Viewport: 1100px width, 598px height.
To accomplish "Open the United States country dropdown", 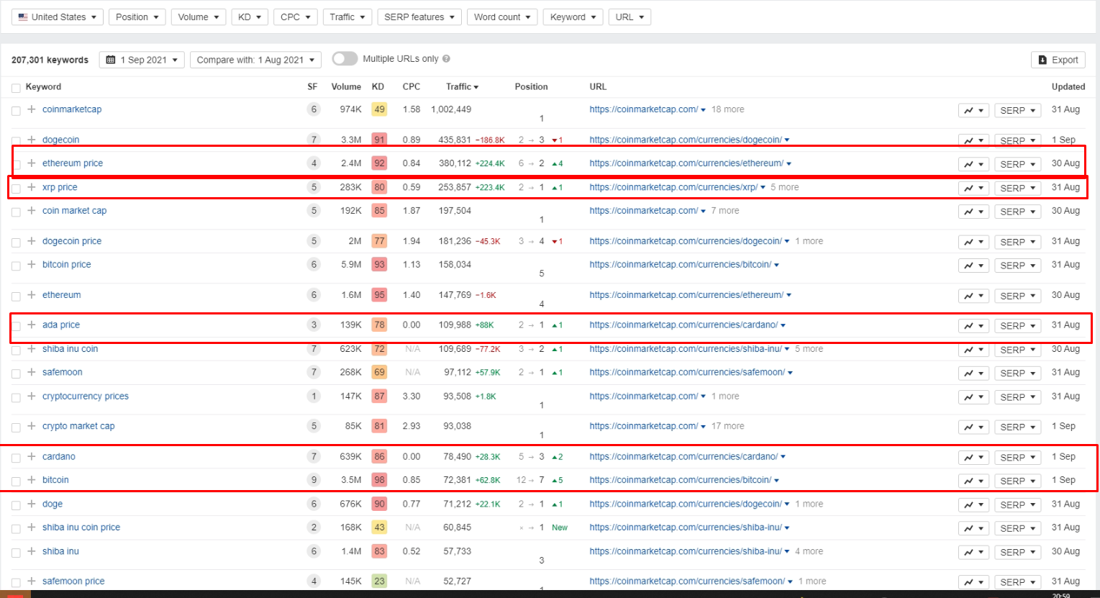I will point(58,17).
